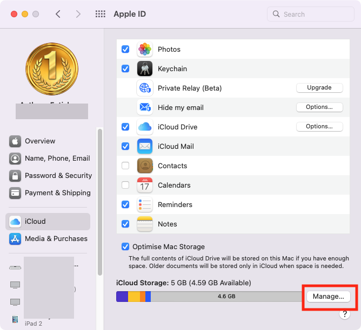Click the Payment & Shipping card icon

click(x=15, y=192)
